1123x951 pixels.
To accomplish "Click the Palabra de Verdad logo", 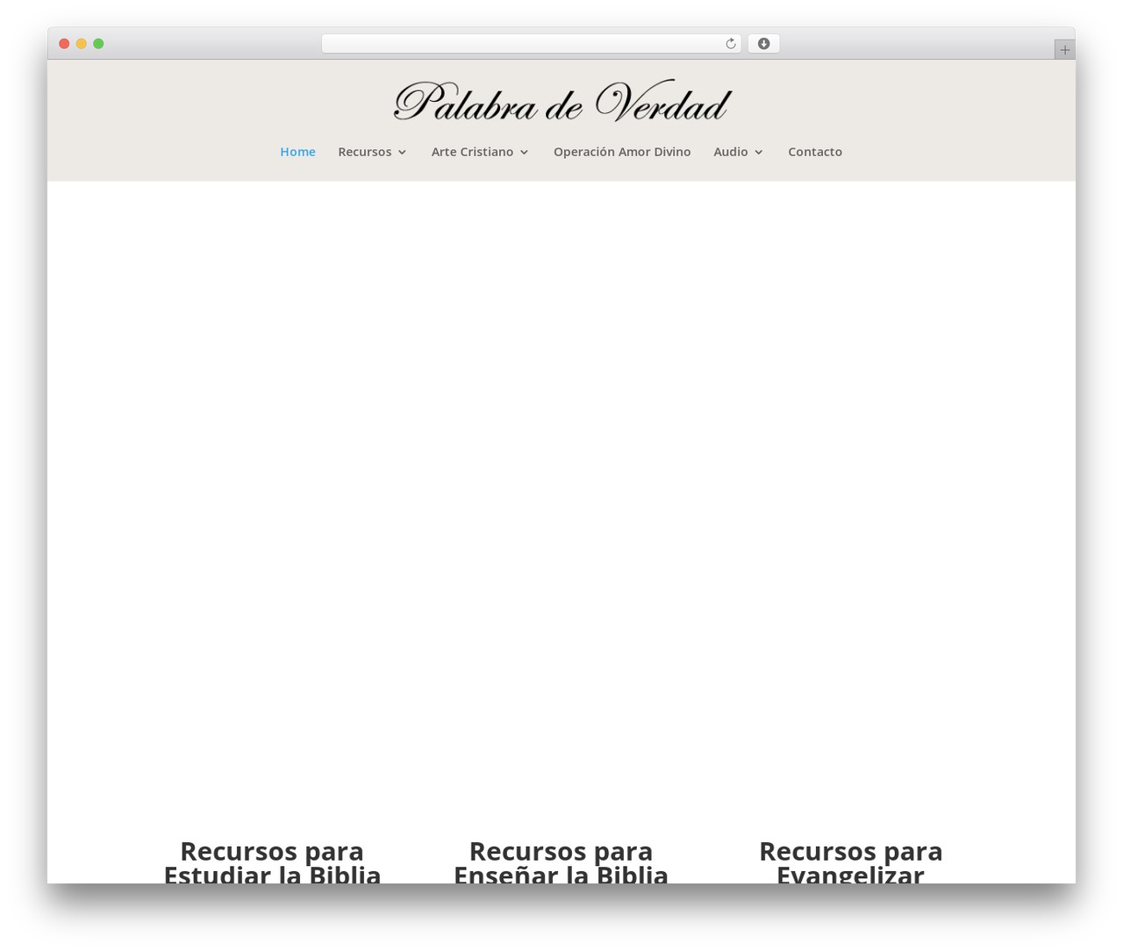I will pos(561,101).
